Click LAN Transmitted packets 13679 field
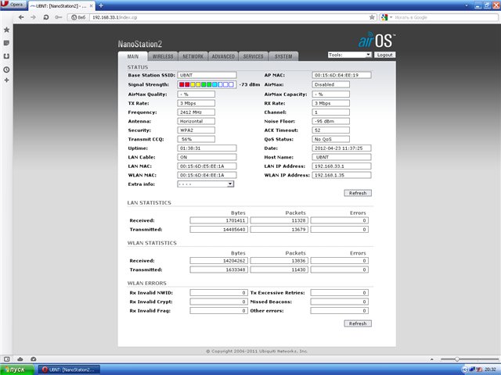This screenshot has height=375, width=501. (279, 229)
